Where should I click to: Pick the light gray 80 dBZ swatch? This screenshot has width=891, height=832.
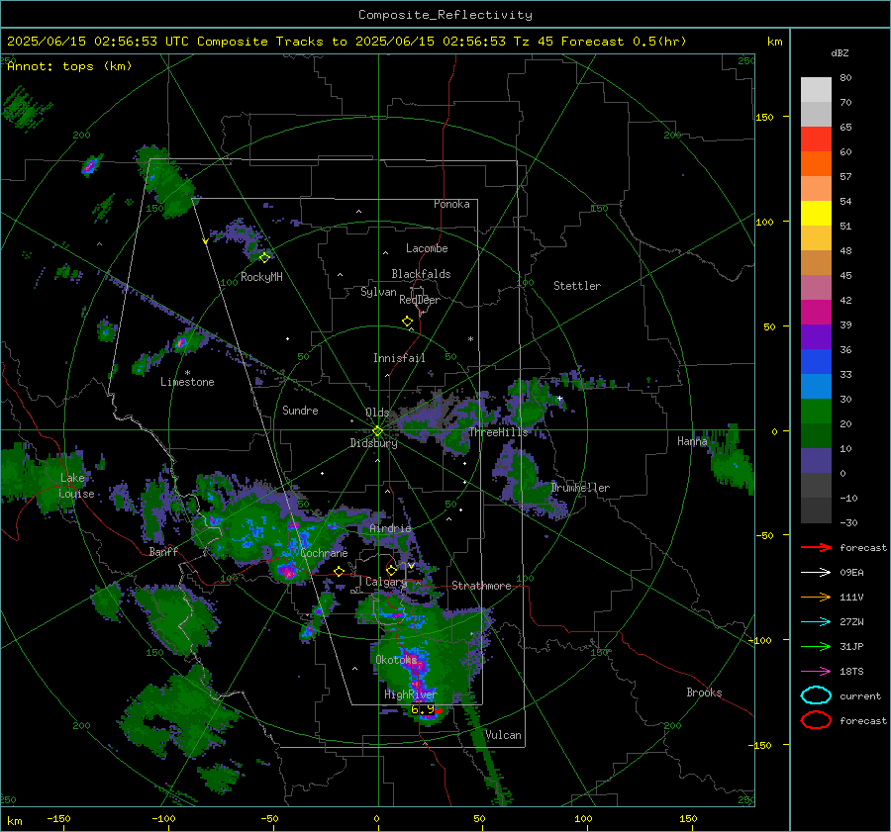816,89
